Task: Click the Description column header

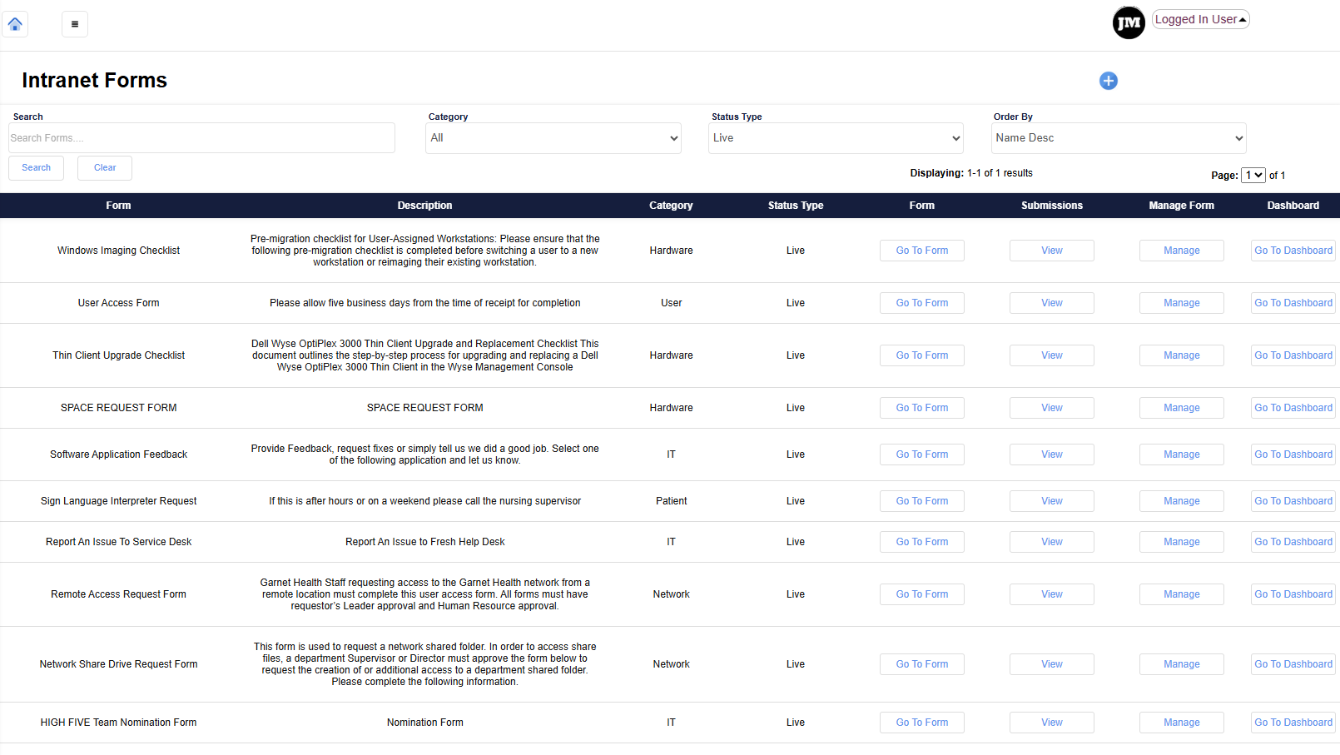Action: pyautogui.click(x=424, y=206)
